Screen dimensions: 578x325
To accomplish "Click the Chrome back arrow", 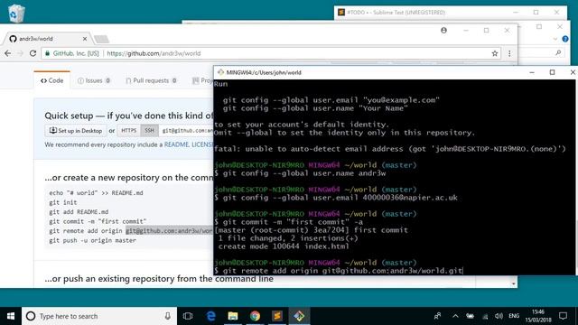I will click(8, 53).
